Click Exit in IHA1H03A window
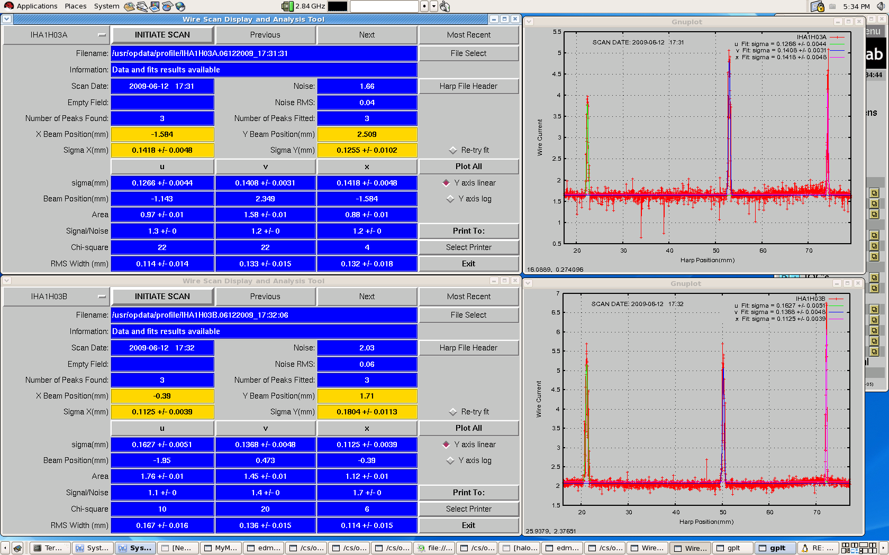The width and height of the screenshot is (889, 555). pos(469,264)
